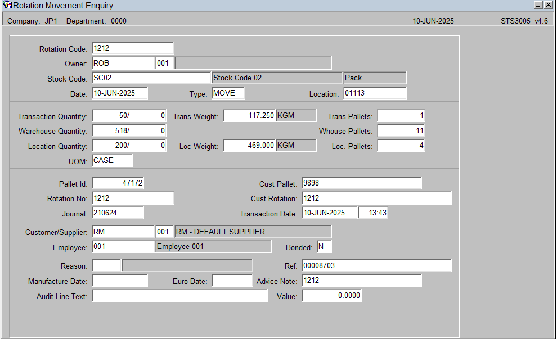Click the KGM unit beside Loc Weight

coord(296,146)
